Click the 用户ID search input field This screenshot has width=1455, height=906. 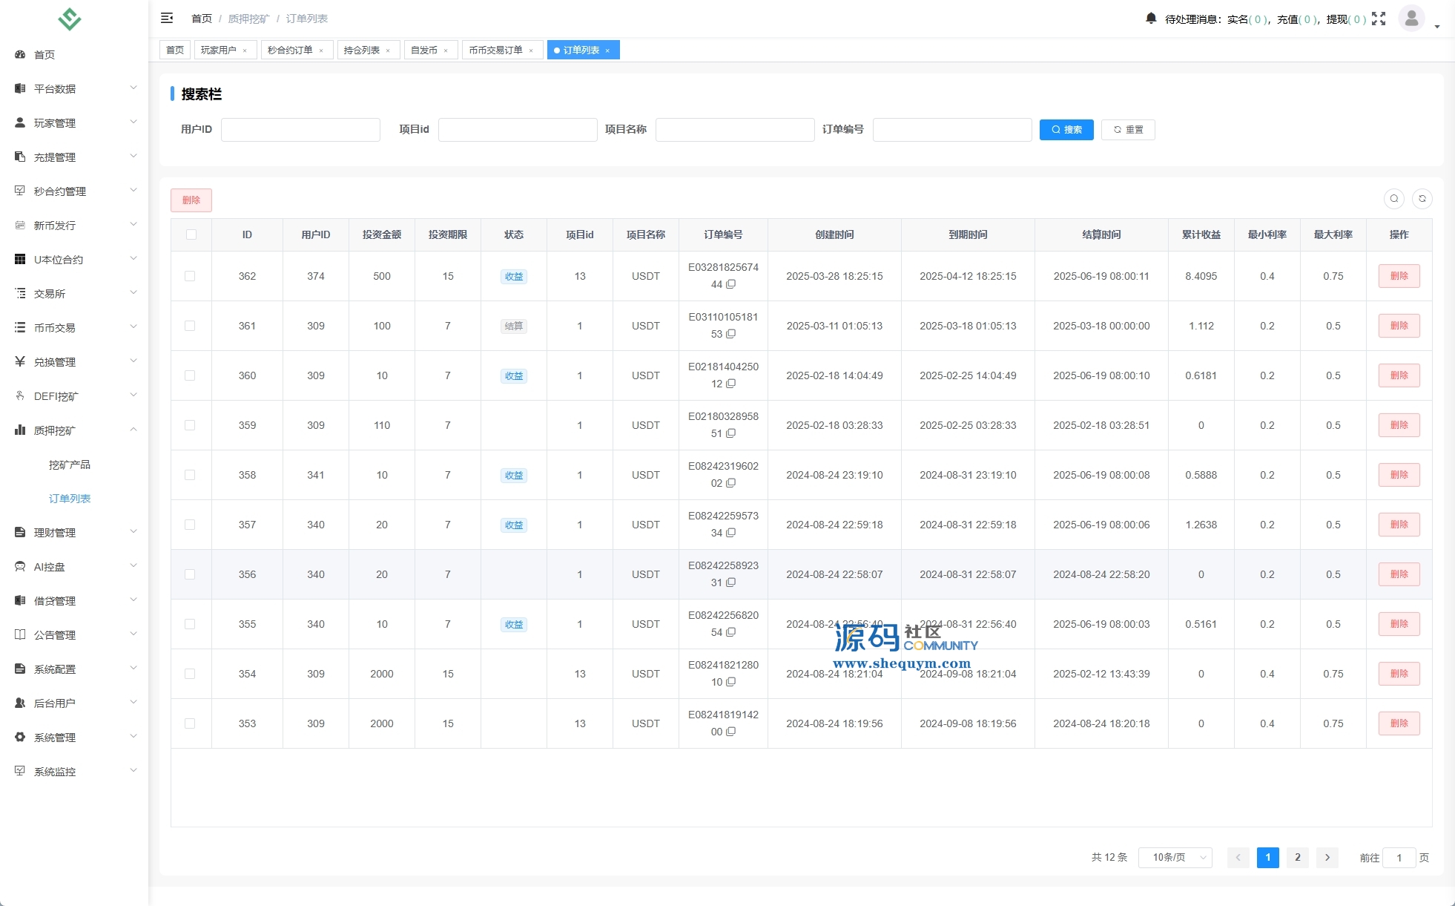click(300, 130)
